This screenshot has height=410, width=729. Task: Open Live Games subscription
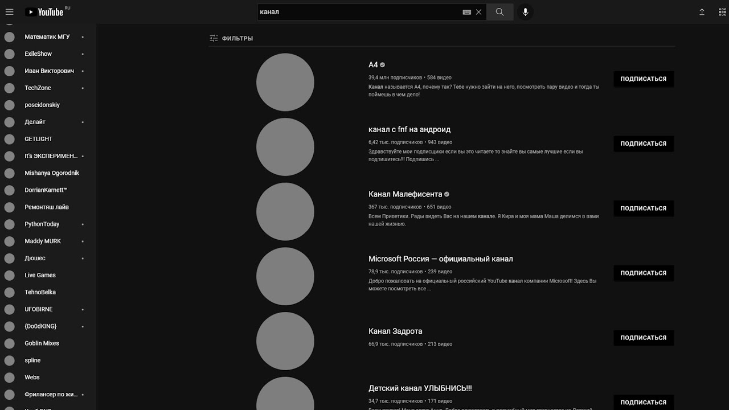tap(48, 276)
